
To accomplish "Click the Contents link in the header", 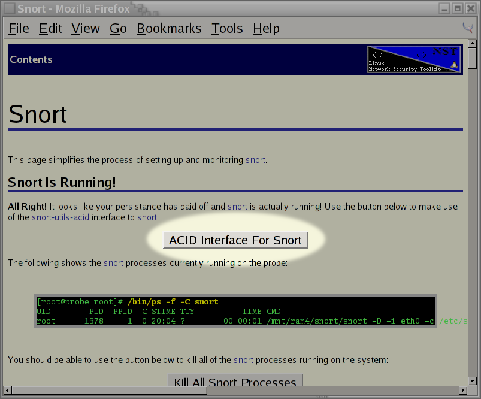I will tap(31, 59).
